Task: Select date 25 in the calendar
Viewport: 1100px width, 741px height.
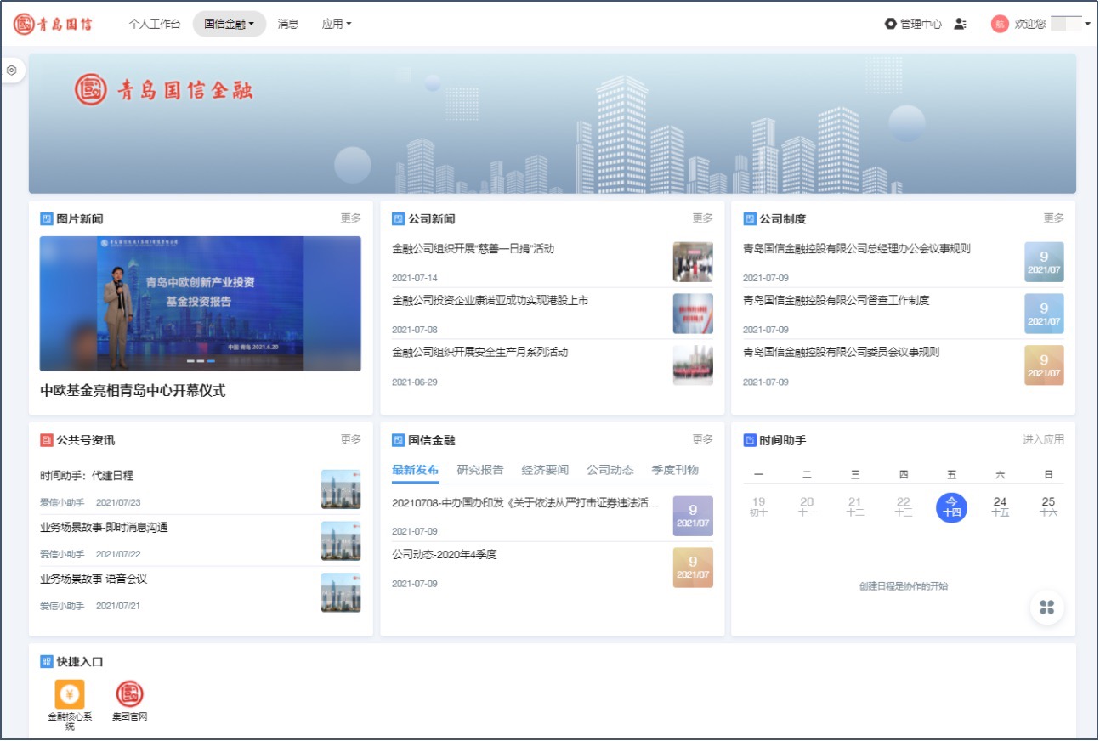Action: pos(1048,507)
